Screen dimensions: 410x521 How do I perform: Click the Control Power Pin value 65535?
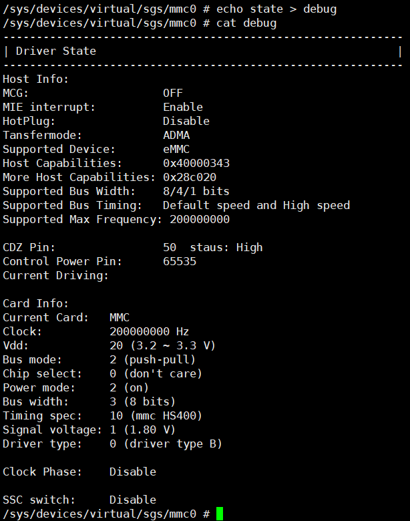(180, 261)
